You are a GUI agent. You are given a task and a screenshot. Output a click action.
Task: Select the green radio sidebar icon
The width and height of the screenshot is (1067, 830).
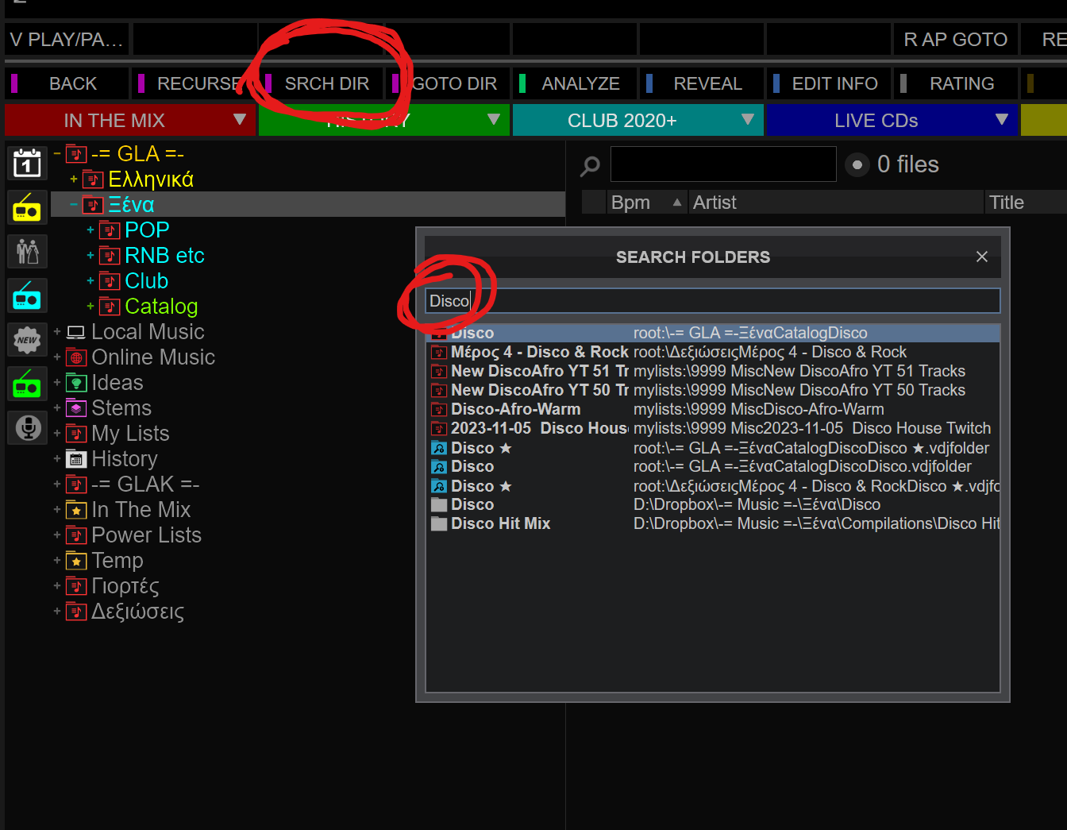28,384
